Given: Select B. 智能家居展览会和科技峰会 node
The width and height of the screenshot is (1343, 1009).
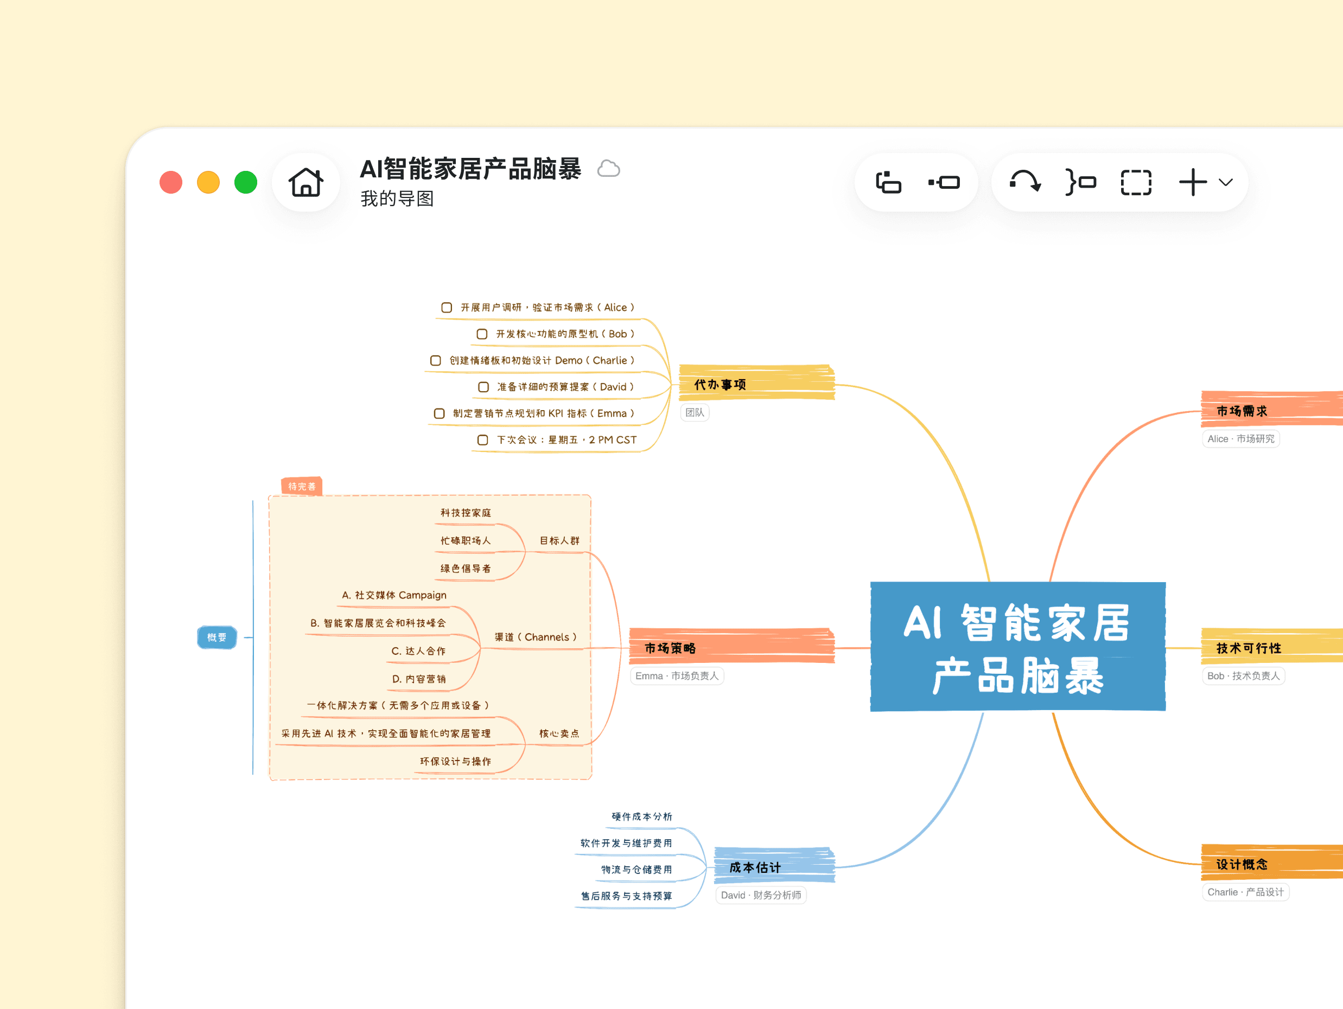Looking at the screenshot, I should click(x=378, y=623).
